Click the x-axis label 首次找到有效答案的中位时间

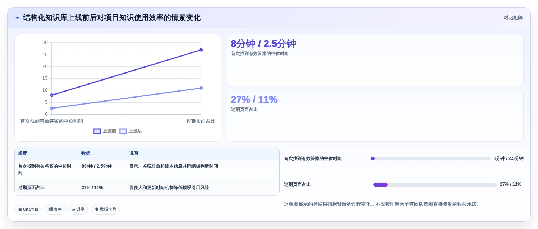[51, 121]
